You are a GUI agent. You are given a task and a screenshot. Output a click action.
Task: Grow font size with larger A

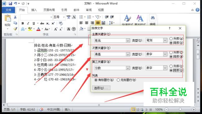tap(56, 29)
